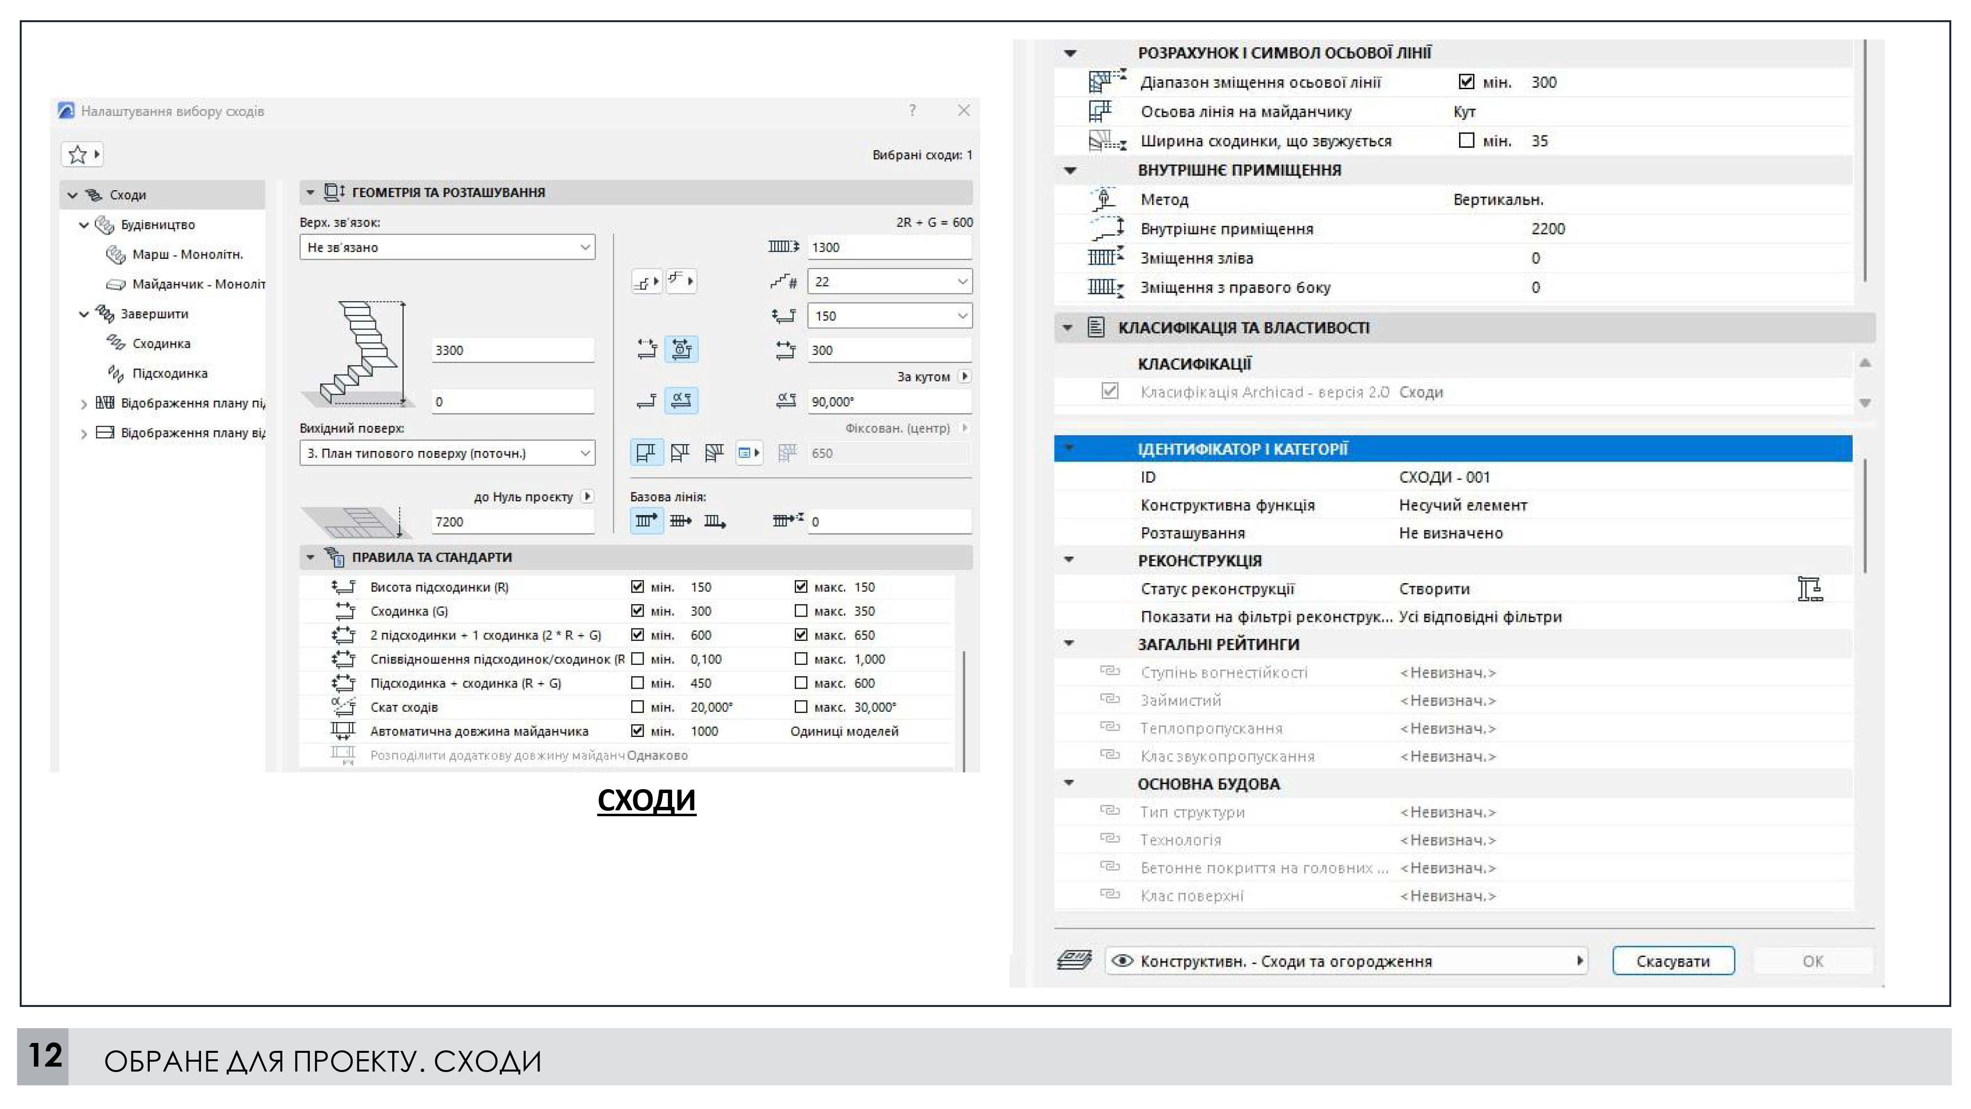This screenshot has height=1109, width=1971.
Task: Select the second walking line placement icon
Action: tap(680, 452)
